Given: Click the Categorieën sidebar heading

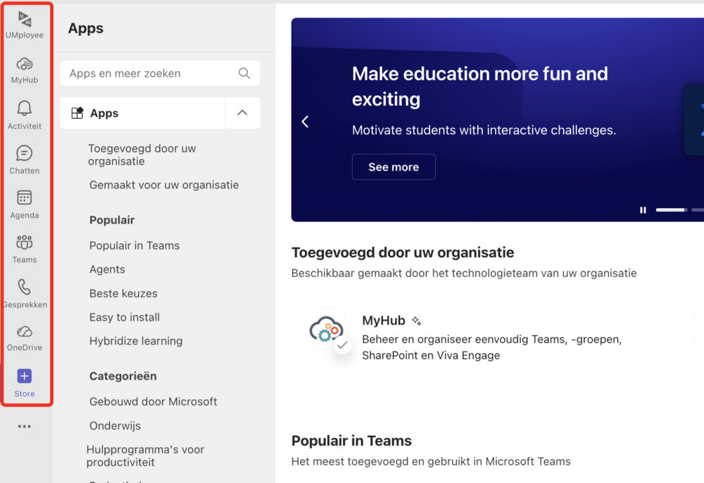Looking at the screenshot, I should pos(122,376).
